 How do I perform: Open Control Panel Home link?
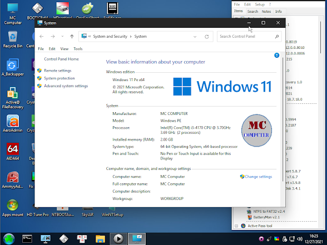61,59
